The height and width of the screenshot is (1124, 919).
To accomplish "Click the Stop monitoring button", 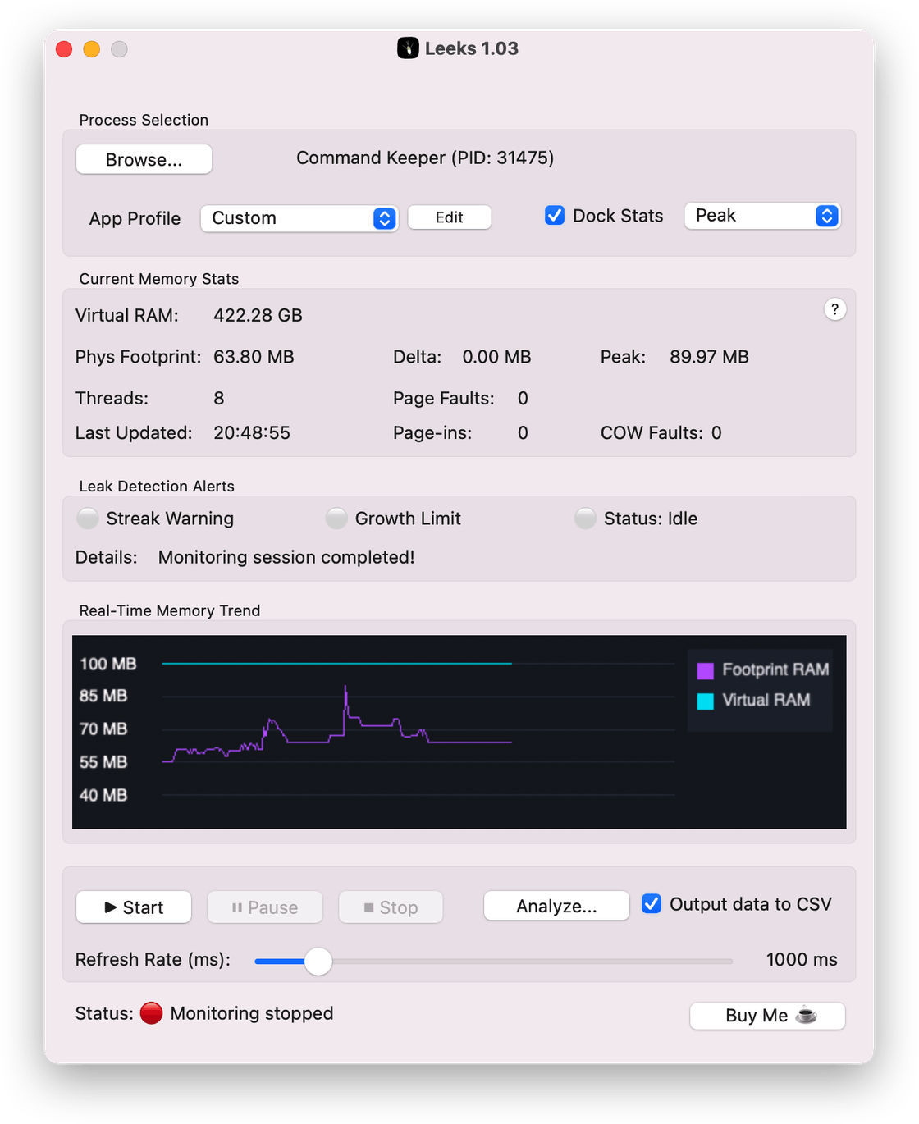I will pyautogui.click(x=391, y=907).
